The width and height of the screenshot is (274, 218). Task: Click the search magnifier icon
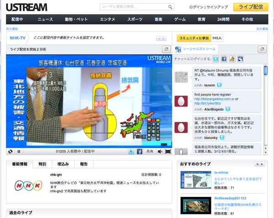tap(170, 7)
